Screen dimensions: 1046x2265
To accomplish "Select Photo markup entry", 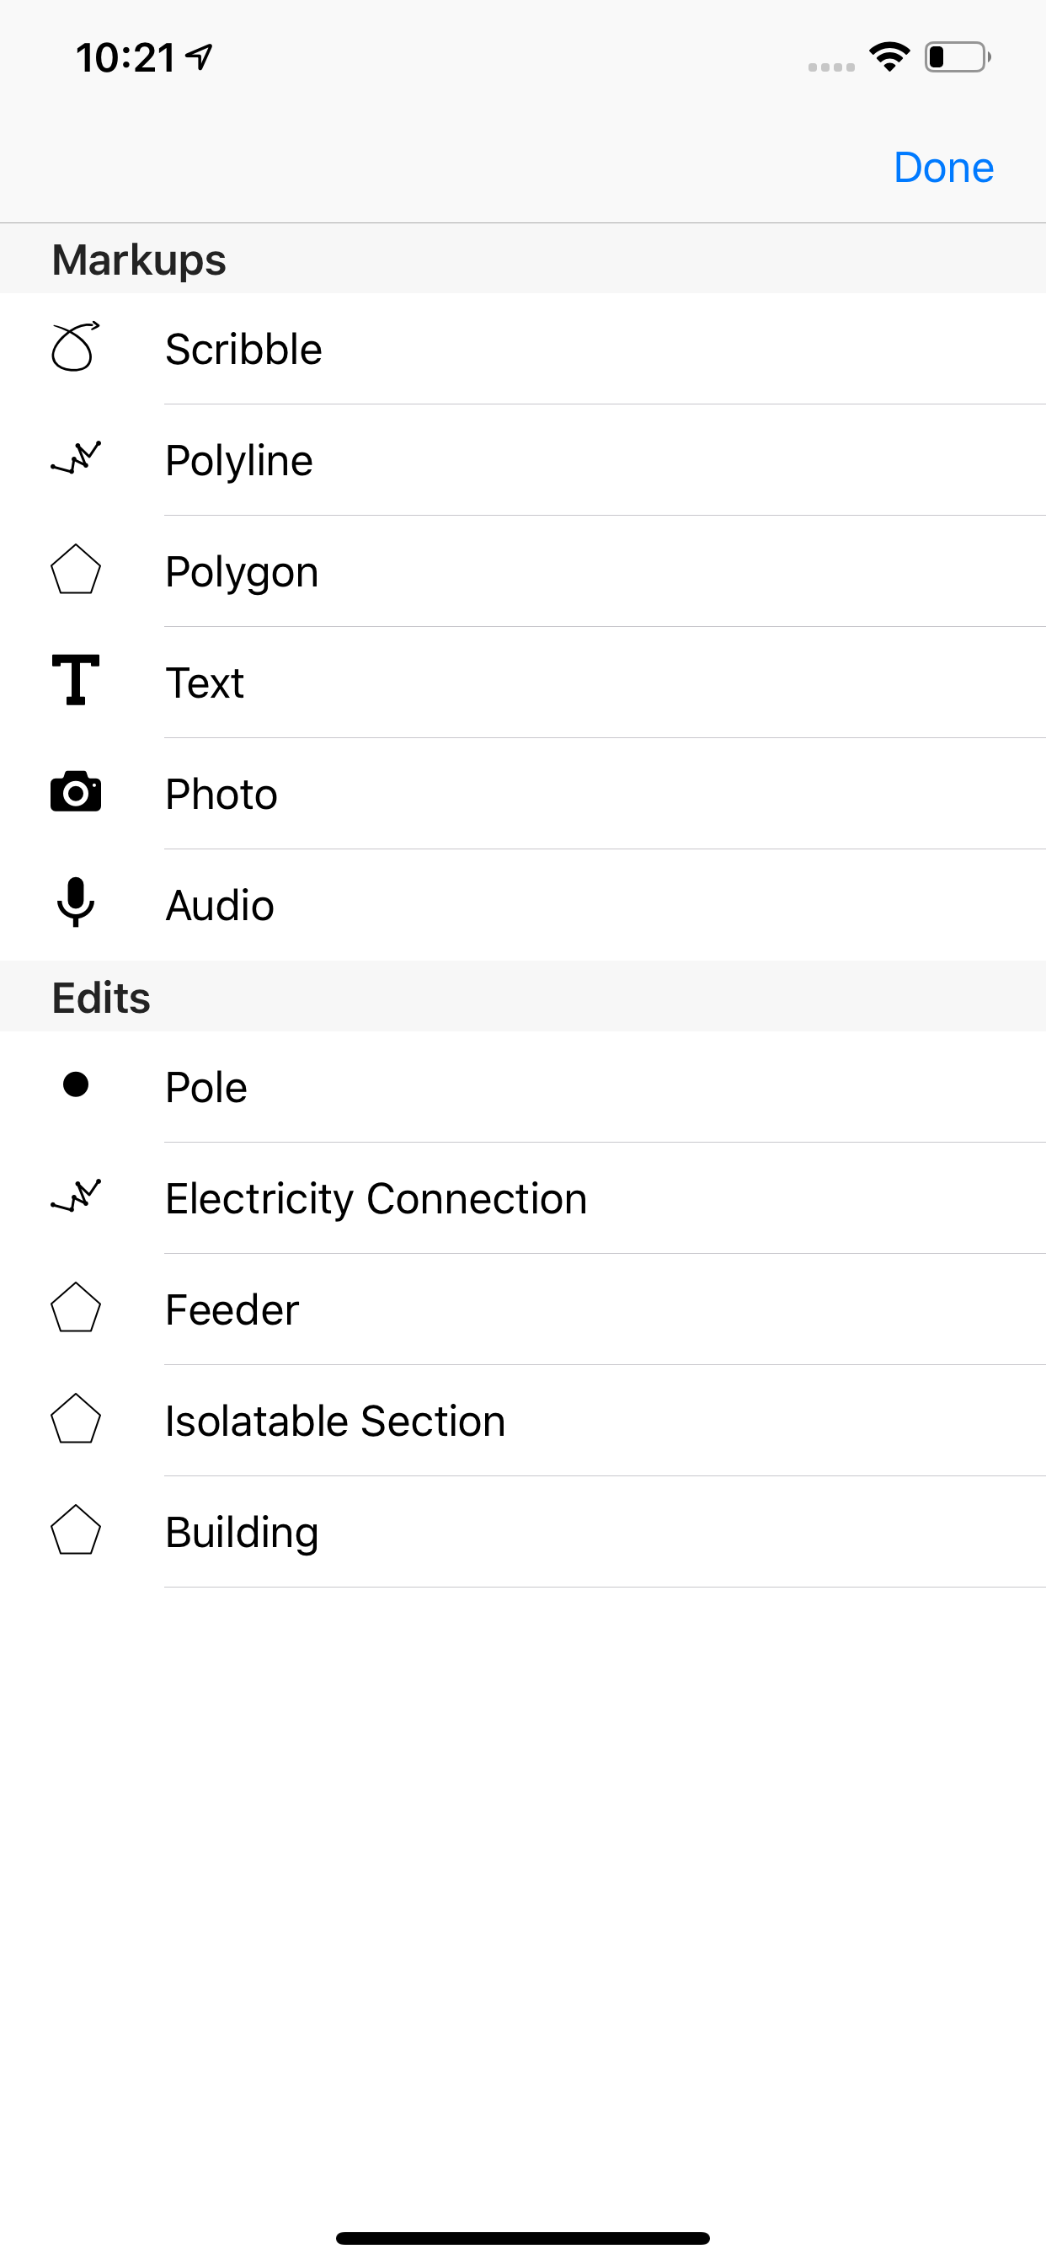I will (221, 795).
